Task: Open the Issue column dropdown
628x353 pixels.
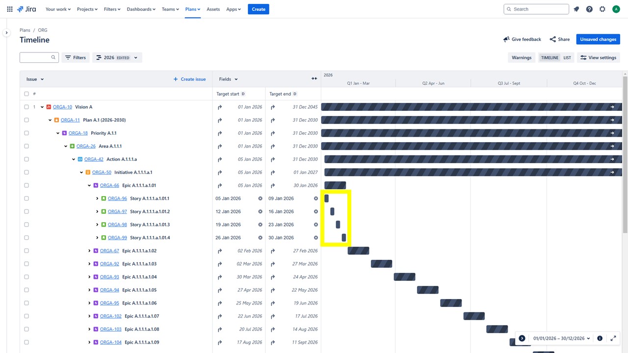Action: pos(35,79)
